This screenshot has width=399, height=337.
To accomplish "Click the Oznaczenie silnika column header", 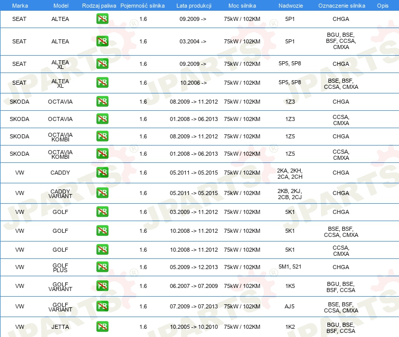I will pyautogui.click(x=341, y=6).
